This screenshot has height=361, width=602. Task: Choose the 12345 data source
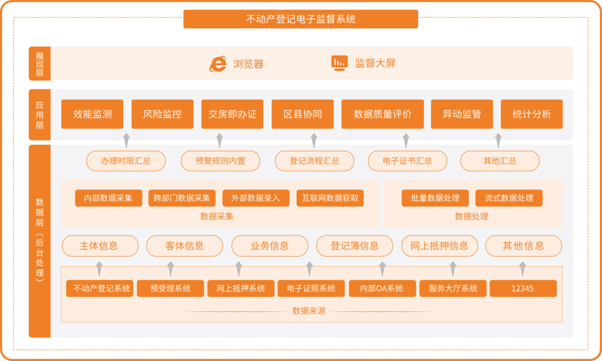523,289
